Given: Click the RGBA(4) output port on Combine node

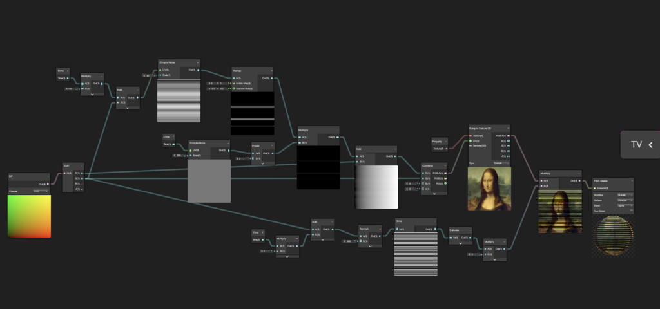Looking at the screenshot, I should coord(445,173).
